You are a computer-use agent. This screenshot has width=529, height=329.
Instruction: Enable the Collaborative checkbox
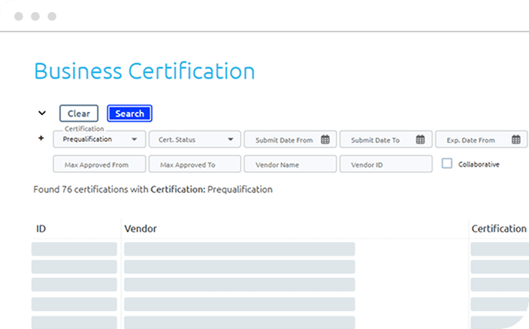click(447, 164)
